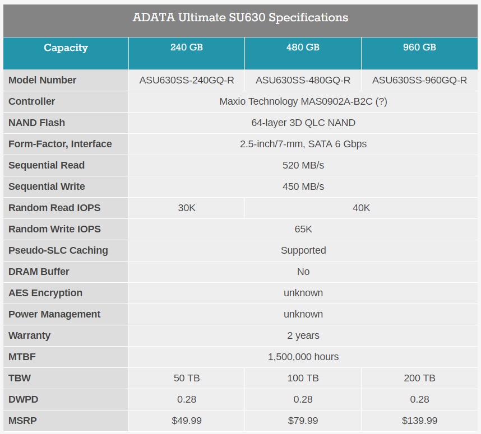This screenshot has width=481, height=434.
Task: Select the 'Controller' row label
Action: point(31,101)
